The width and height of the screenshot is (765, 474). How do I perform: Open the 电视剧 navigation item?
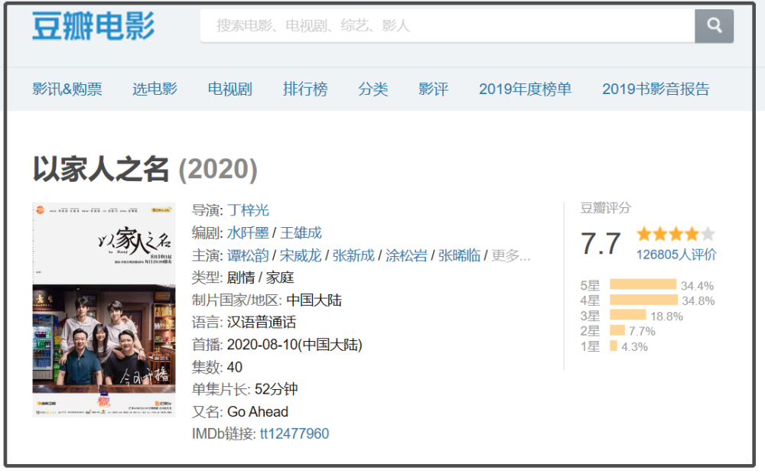pyautogui.click(x=229, y=89)
